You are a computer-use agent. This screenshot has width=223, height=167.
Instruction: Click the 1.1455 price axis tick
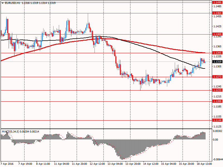[218, 16]
